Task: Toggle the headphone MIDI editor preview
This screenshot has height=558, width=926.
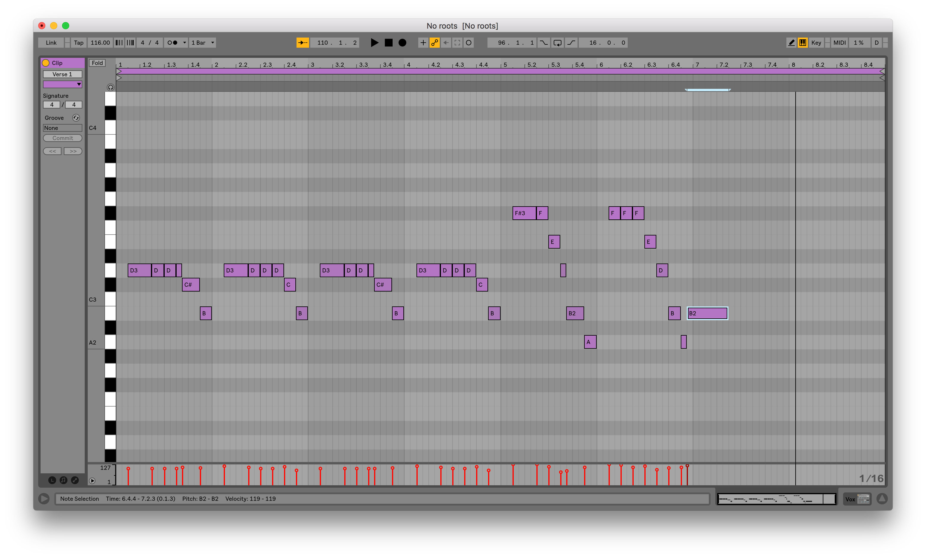Action: (x=110, y=87)
